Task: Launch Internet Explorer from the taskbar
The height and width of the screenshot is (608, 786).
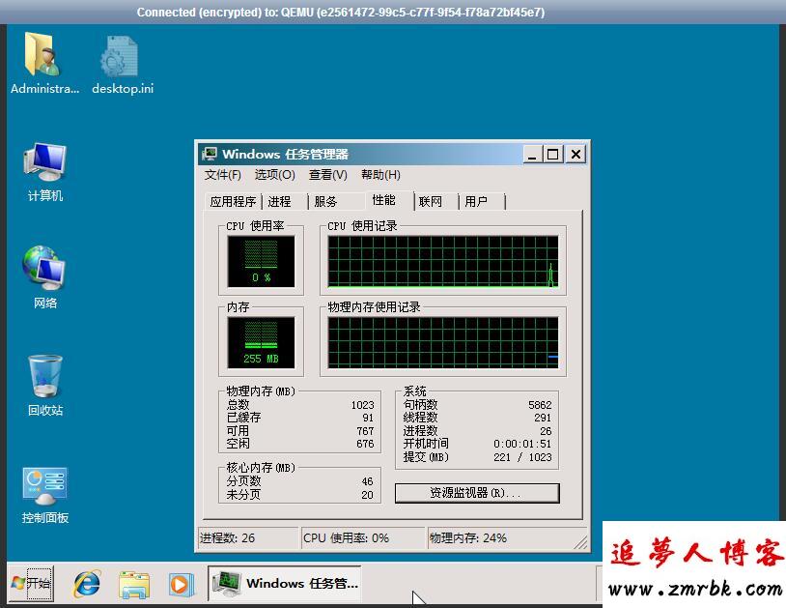Action: point(87,584)
